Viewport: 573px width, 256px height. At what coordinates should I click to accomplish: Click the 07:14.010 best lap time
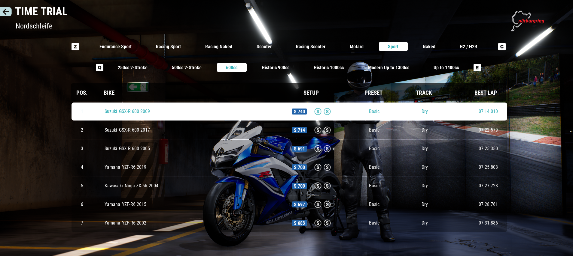click(x=488, y=112)
